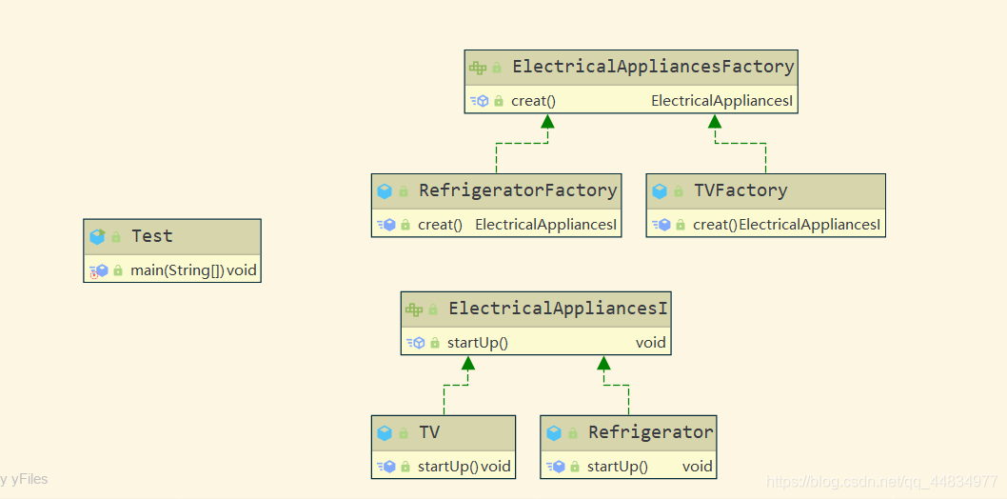The height and width of the screenshot is (499, 1007).
Task: Click ElectricalAppliancesI return type in ElectricalAppliancesFactory
Action: 722,101
